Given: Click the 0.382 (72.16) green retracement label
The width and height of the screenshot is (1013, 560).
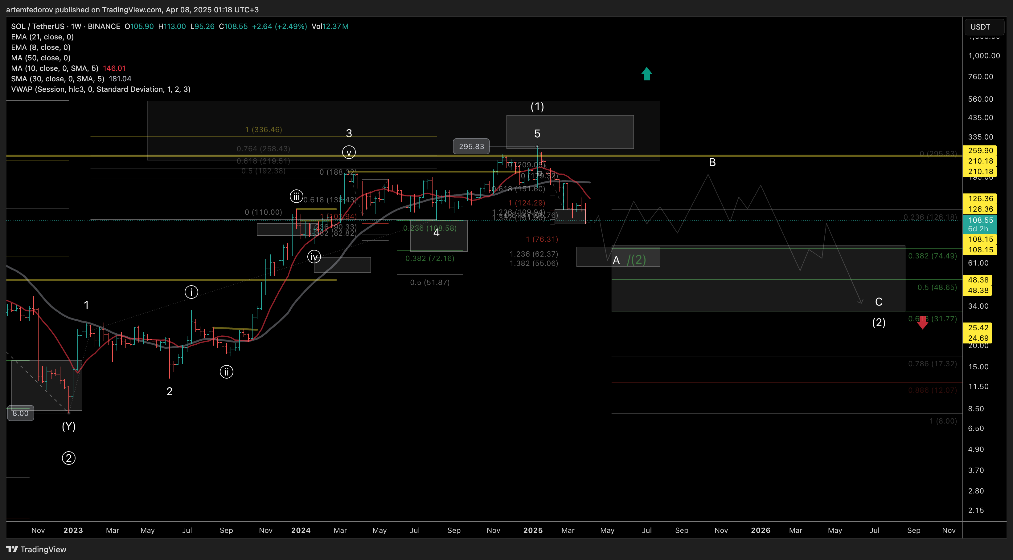Looking at the screenshot, I should (429, 258).
